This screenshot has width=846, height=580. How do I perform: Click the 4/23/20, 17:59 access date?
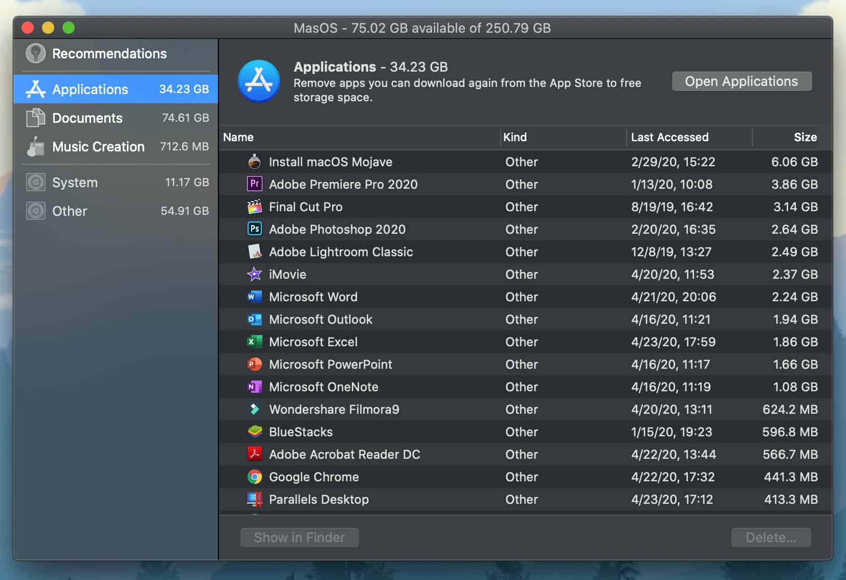[x=673, y=342]
